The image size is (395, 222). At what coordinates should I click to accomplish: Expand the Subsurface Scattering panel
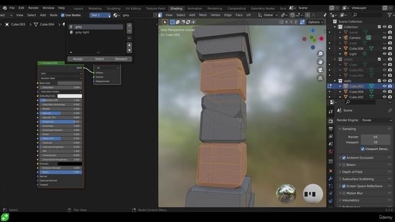pos(340,179)
